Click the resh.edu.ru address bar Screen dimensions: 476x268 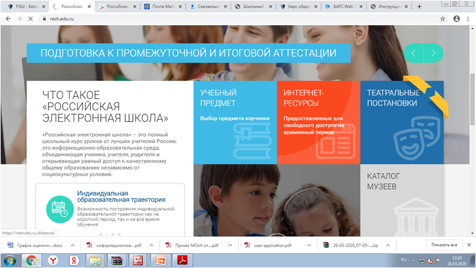pyautogui.click(x=233, y=19)
